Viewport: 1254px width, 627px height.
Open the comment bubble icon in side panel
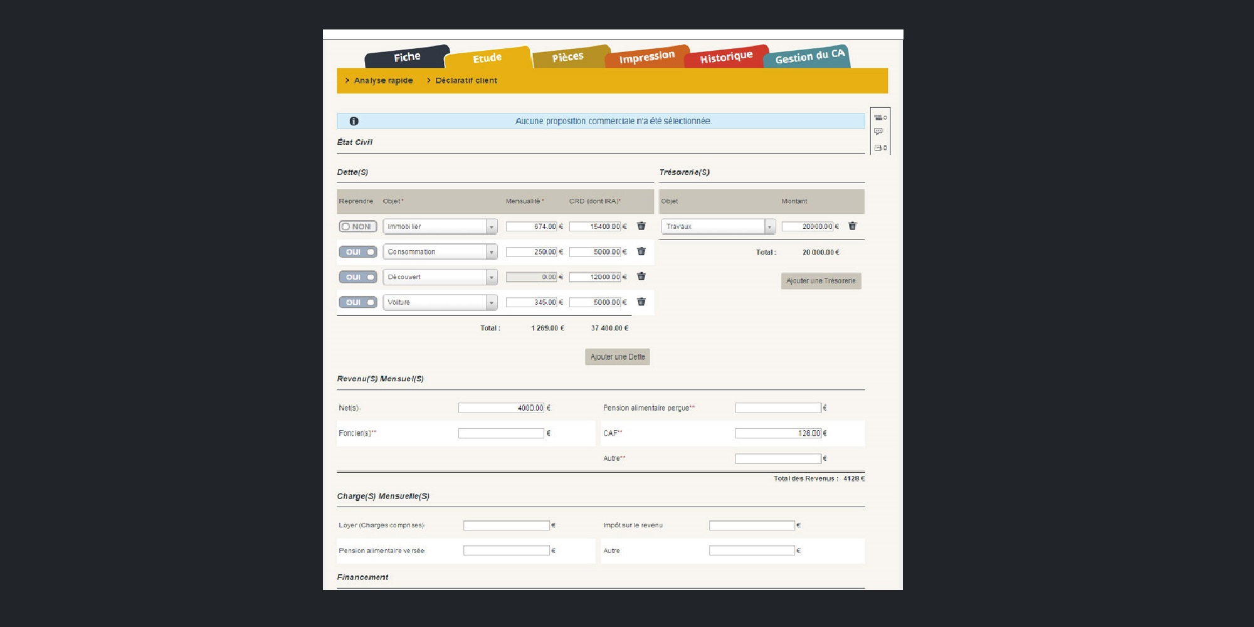878,132
